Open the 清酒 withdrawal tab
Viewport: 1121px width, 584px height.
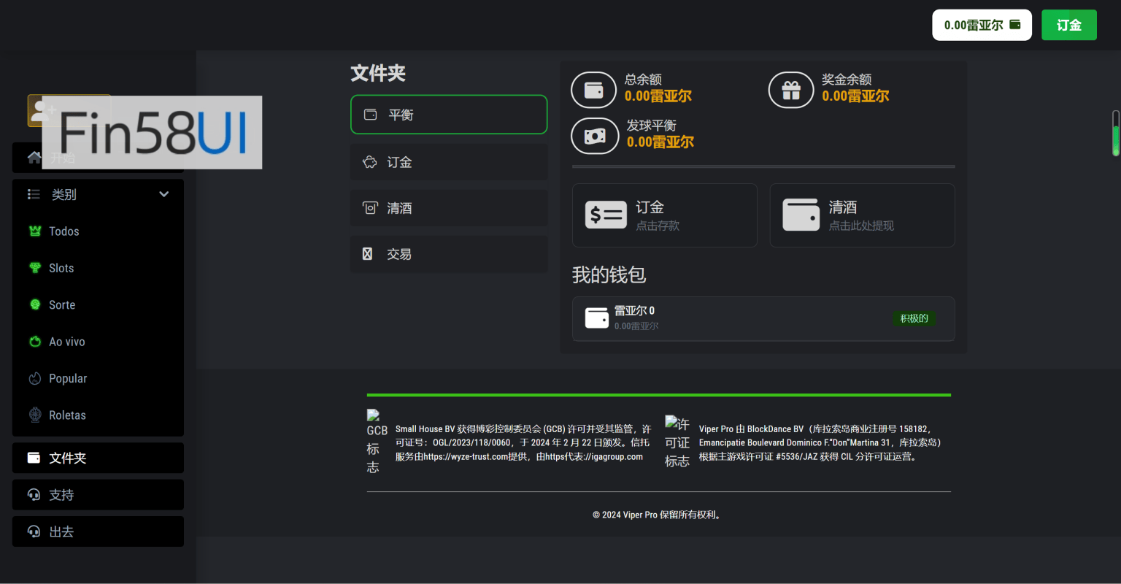(448, 208)
